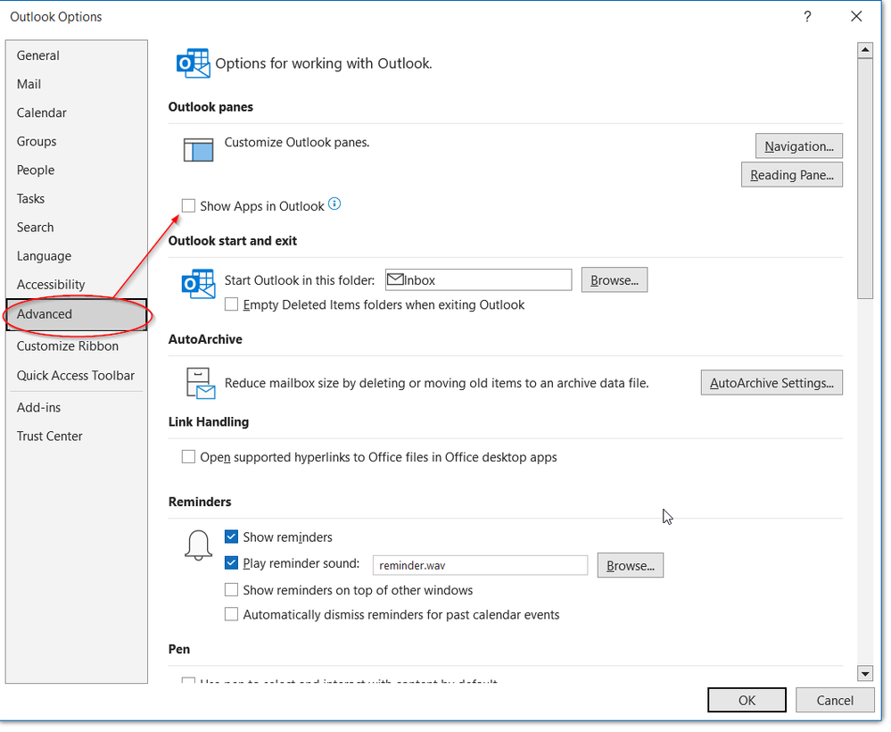Go to Tasks options category
The width and height of the screenshot is (891, 732).
click(x=77, y=198)
